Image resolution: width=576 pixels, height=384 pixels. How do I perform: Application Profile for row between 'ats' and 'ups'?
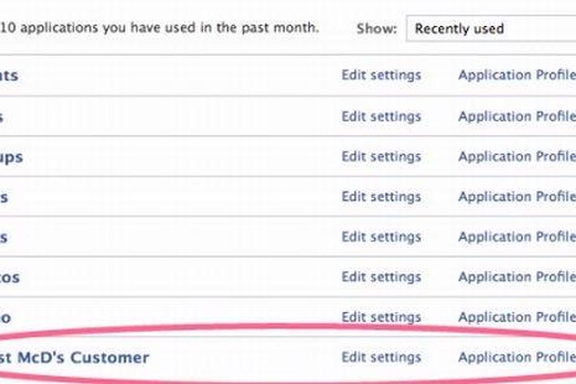click(516, 116)
